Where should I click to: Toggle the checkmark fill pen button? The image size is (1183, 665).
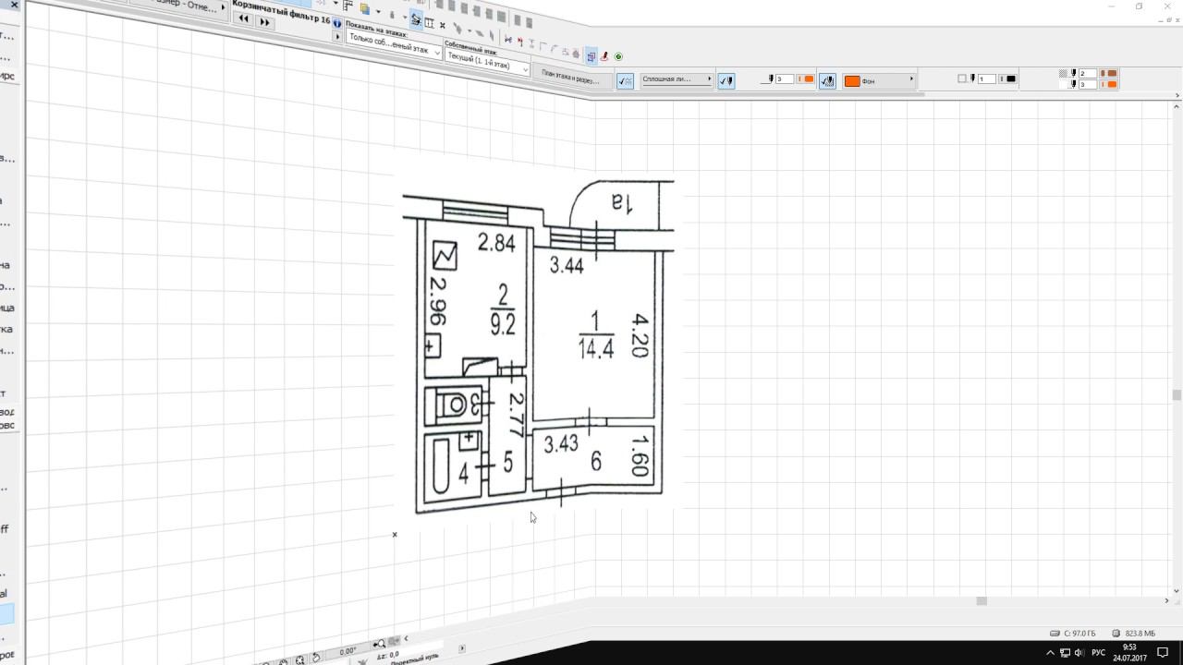827,81
